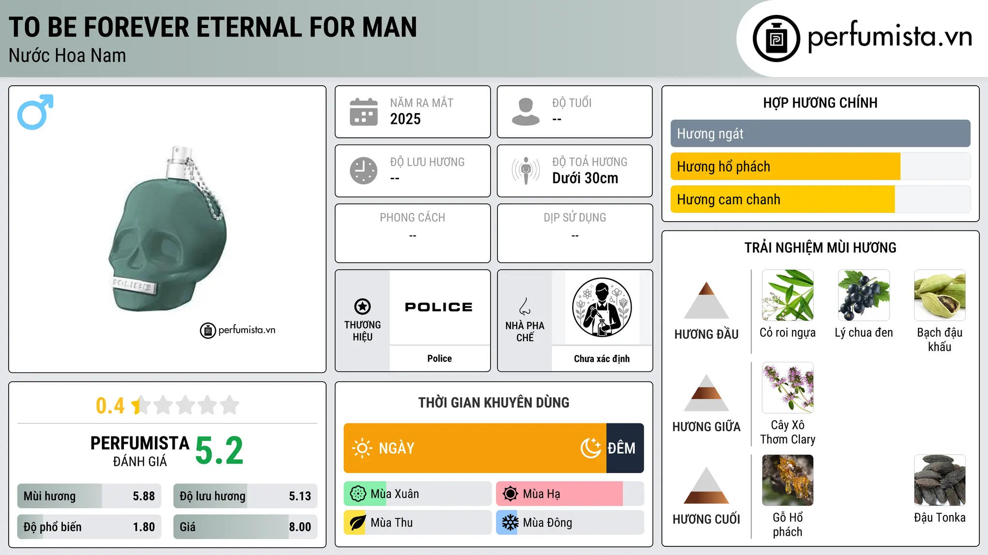
Task: Click the spring flower icon for Mùa Xuân
Action: pyautogui.click(x=358, y=494)
